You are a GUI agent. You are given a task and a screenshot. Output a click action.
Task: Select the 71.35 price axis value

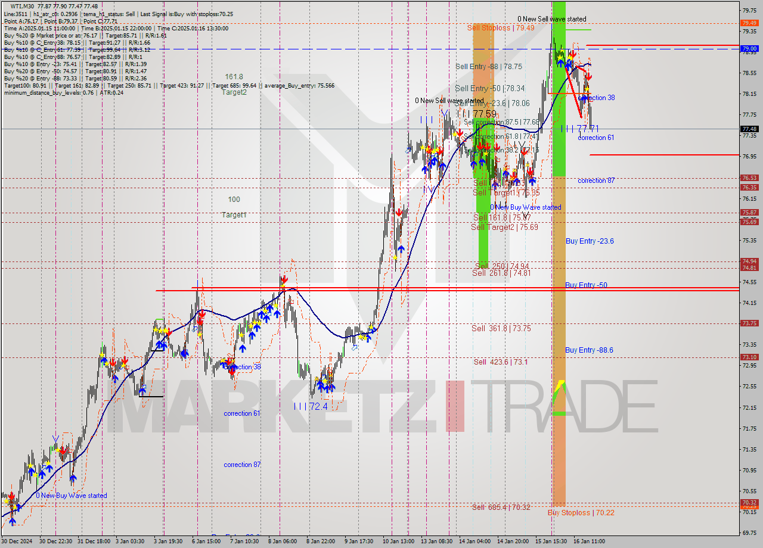749,449
